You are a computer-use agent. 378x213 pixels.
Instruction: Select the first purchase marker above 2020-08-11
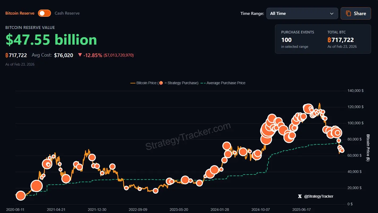pos(20,196)
